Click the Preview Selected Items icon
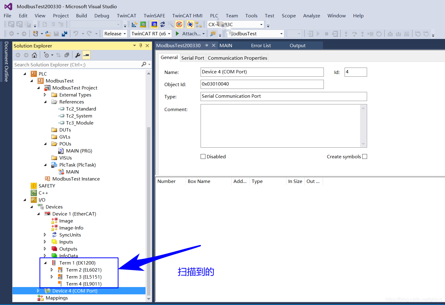Screen dimensions: 445x305 pyautogui.click(x=86, y=55)
